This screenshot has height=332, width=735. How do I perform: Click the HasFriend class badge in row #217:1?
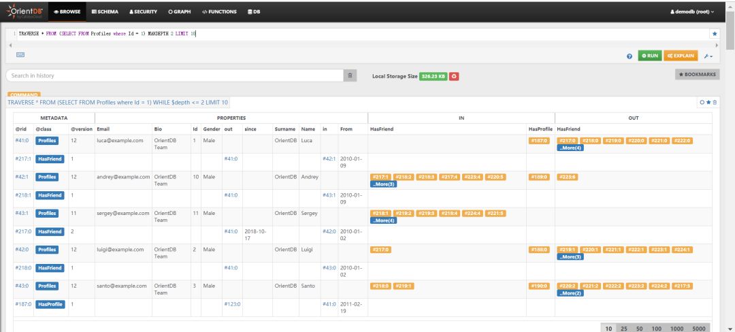coord(50,159)
